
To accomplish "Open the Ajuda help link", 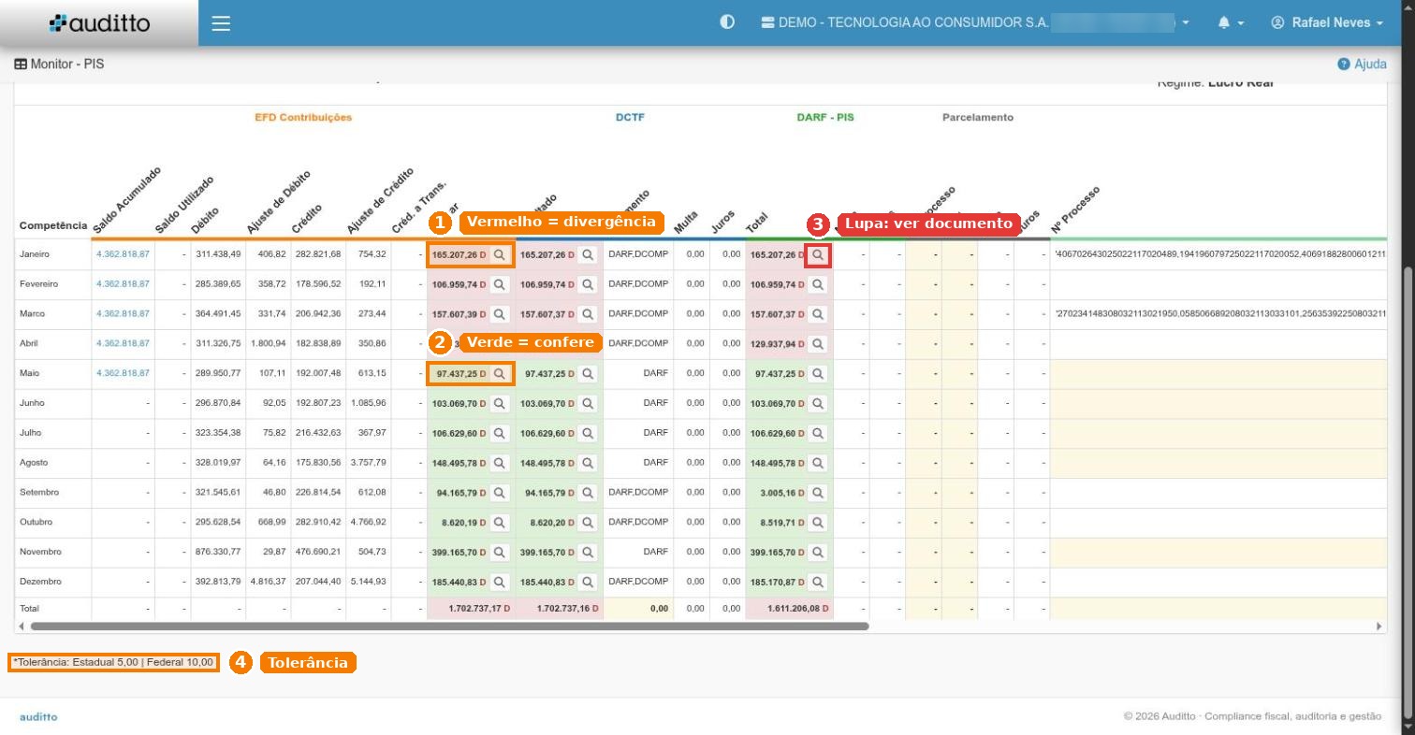I will 1363,65.
